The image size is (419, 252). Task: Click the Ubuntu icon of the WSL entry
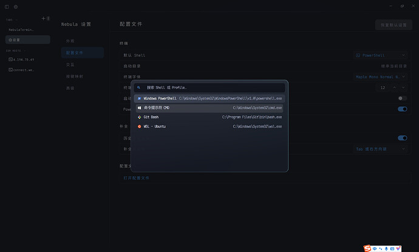(x=139, y=126)
